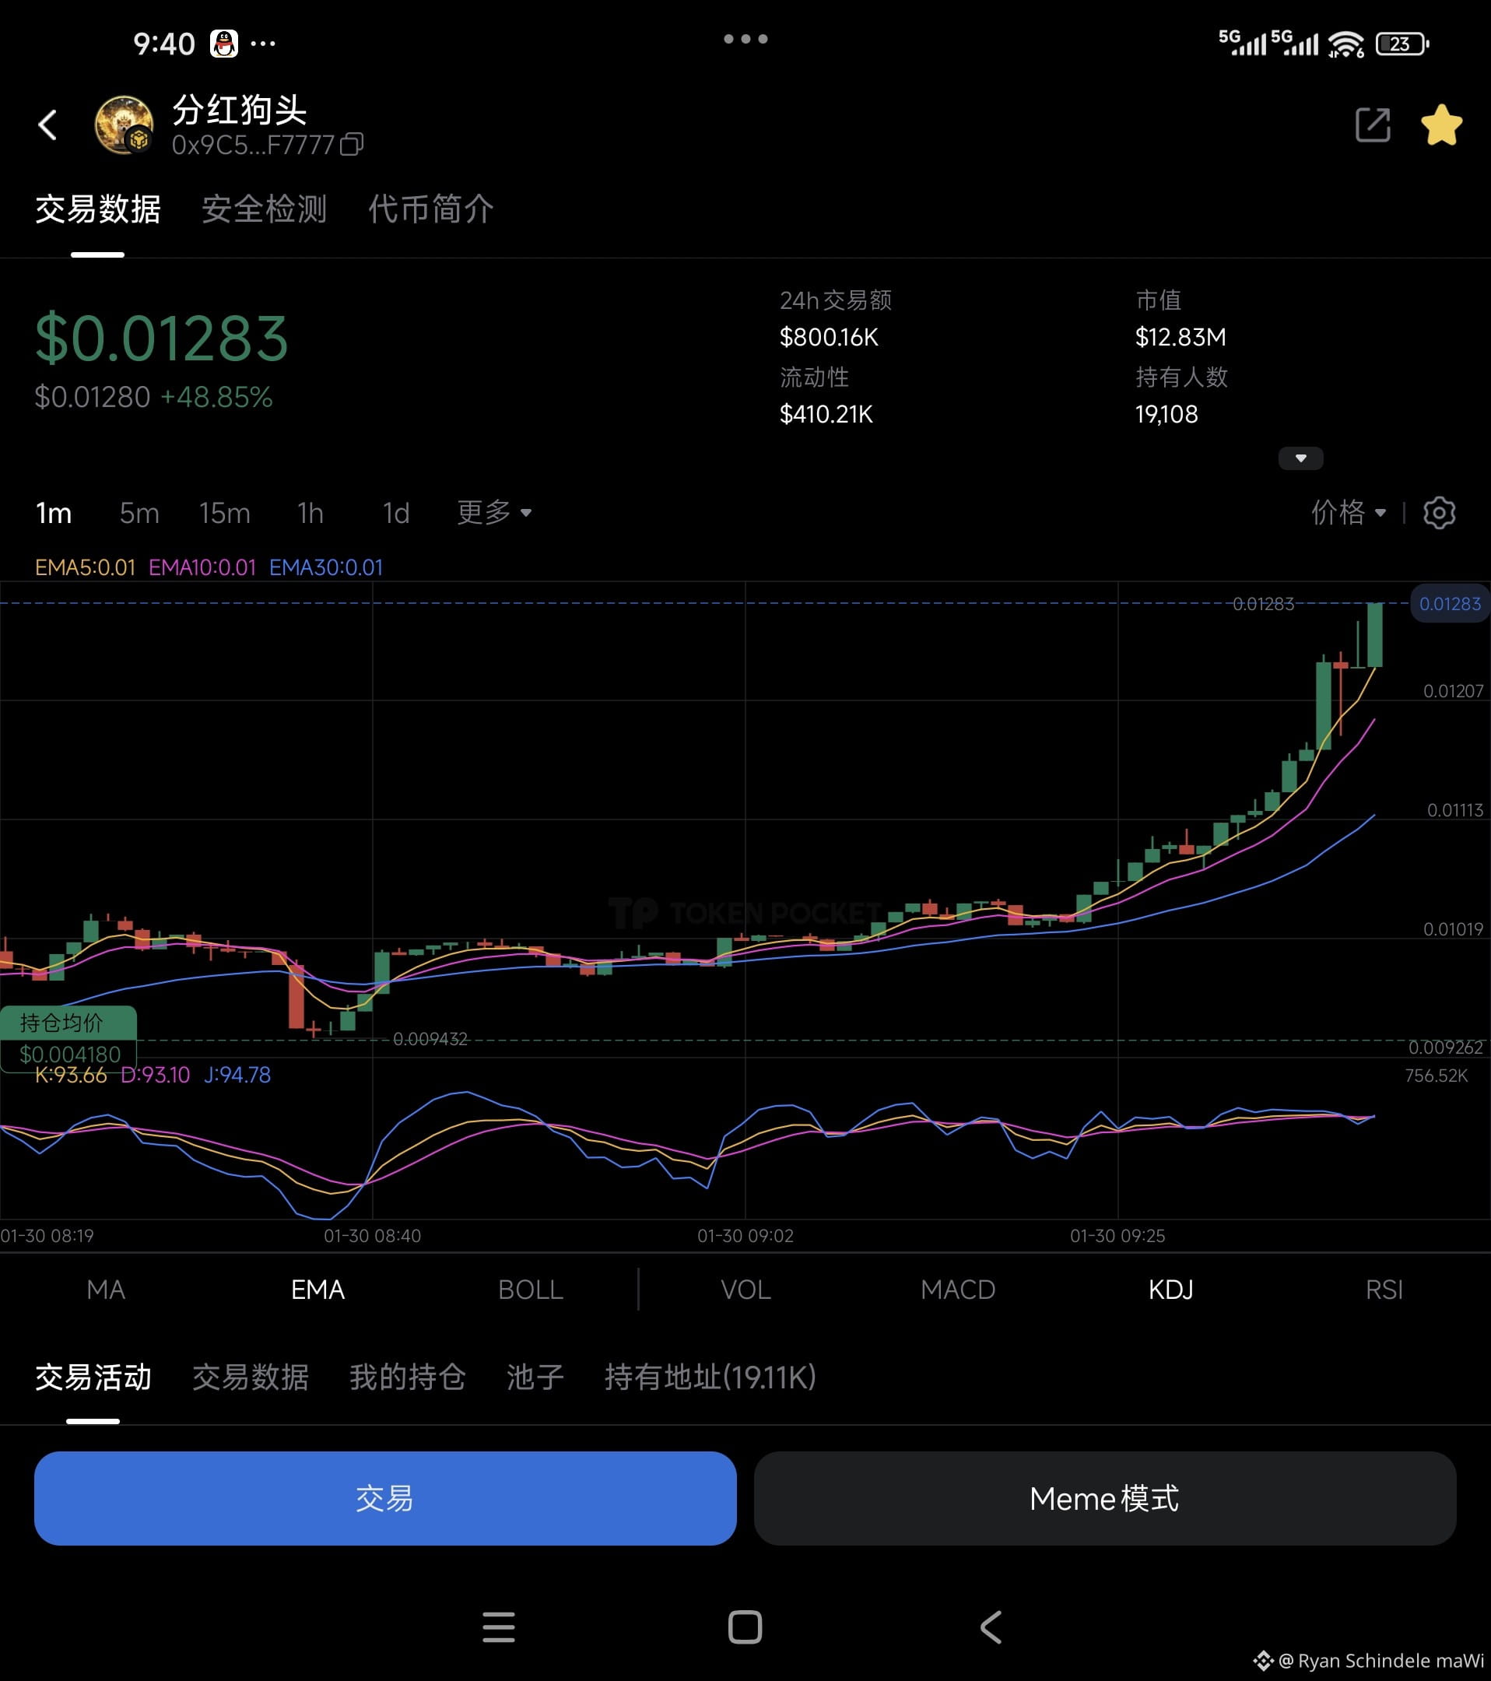
Task: Tap the Android recent apps menu icon
Action: point(498,1627)
